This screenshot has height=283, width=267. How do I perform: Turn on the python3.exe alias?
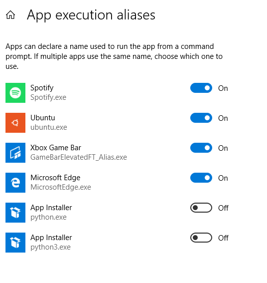(201, 238)
